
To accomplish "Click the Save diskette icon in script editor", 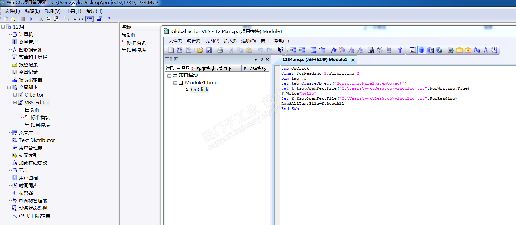I will 209,50.
